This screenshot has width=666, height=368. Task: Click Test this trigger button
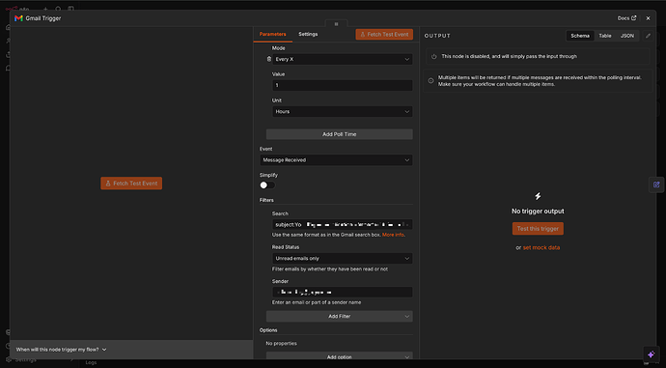[x=538, y=229]
